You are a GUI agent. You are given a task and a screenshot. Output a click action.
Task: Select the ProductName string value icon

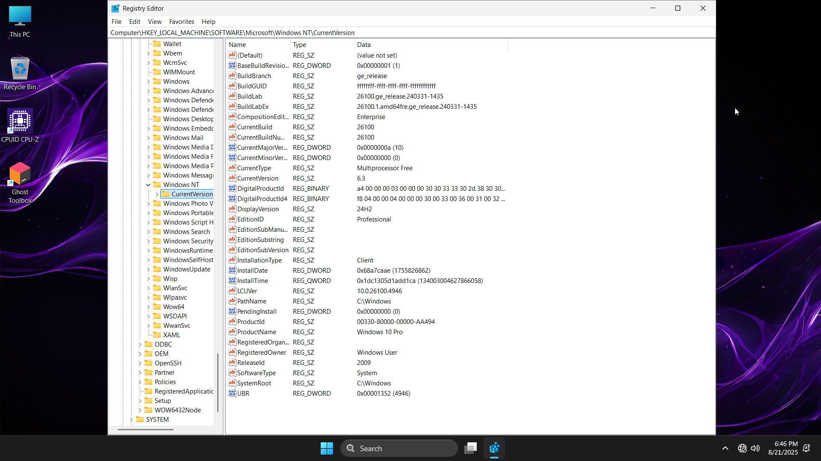[x=232, y=332]
